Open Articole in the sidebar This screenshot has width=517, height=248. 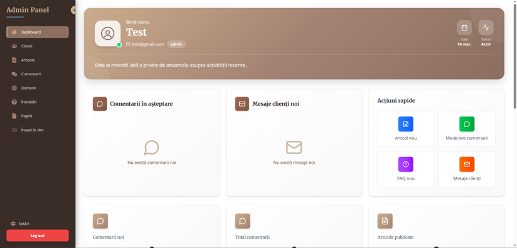pyautogui.click(x=37, y=60)
